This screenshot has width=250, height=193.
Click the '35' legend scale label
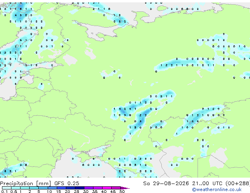[x=95, y=191]
